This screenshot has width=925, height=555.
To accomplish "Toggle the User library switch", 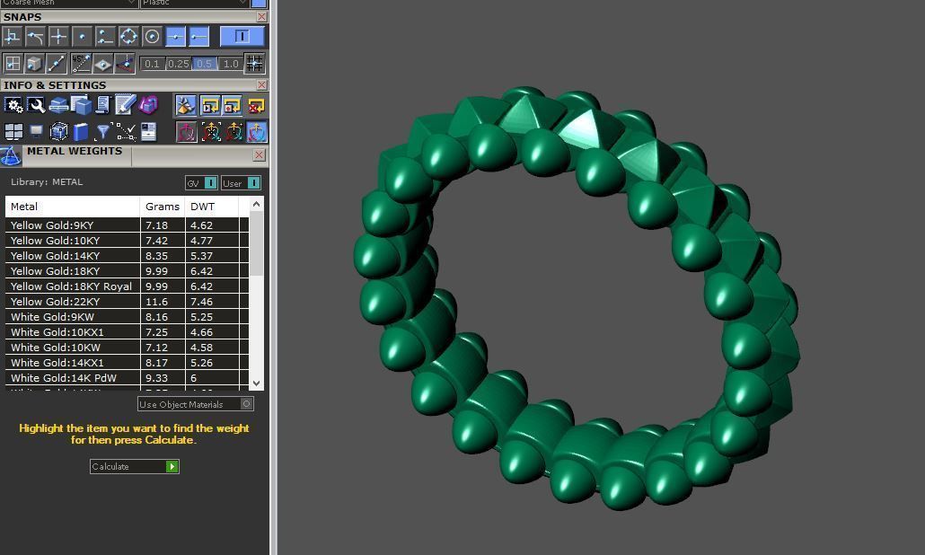I will (252, 182).
